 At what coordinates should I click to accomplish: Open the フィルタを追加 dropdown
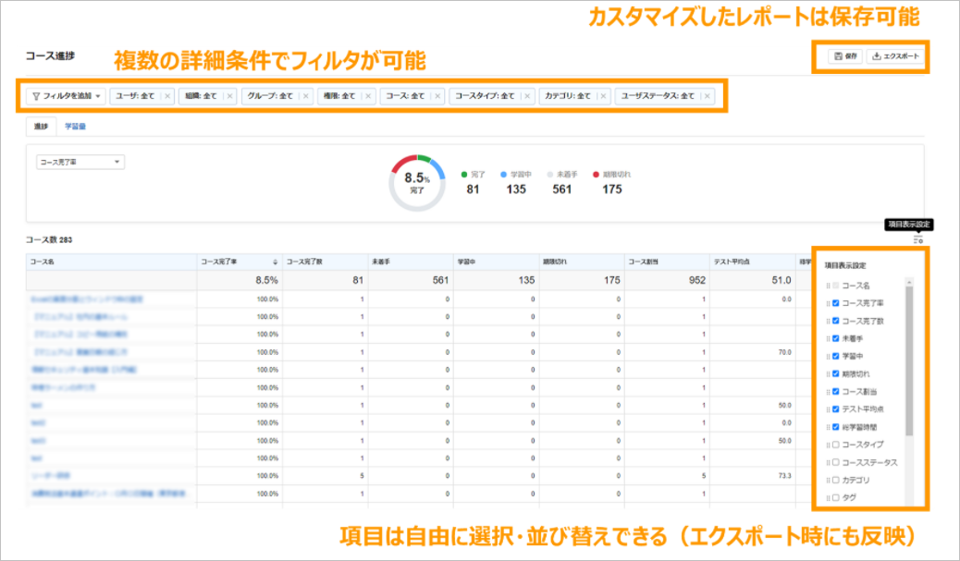click(66, 95)
